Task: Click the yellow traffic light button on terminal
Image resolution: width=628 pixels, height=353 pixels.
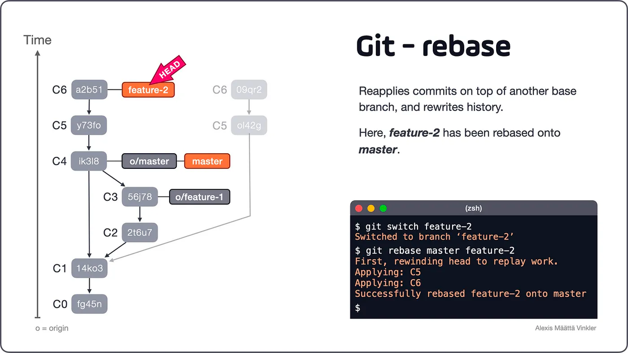Action: 371,208
